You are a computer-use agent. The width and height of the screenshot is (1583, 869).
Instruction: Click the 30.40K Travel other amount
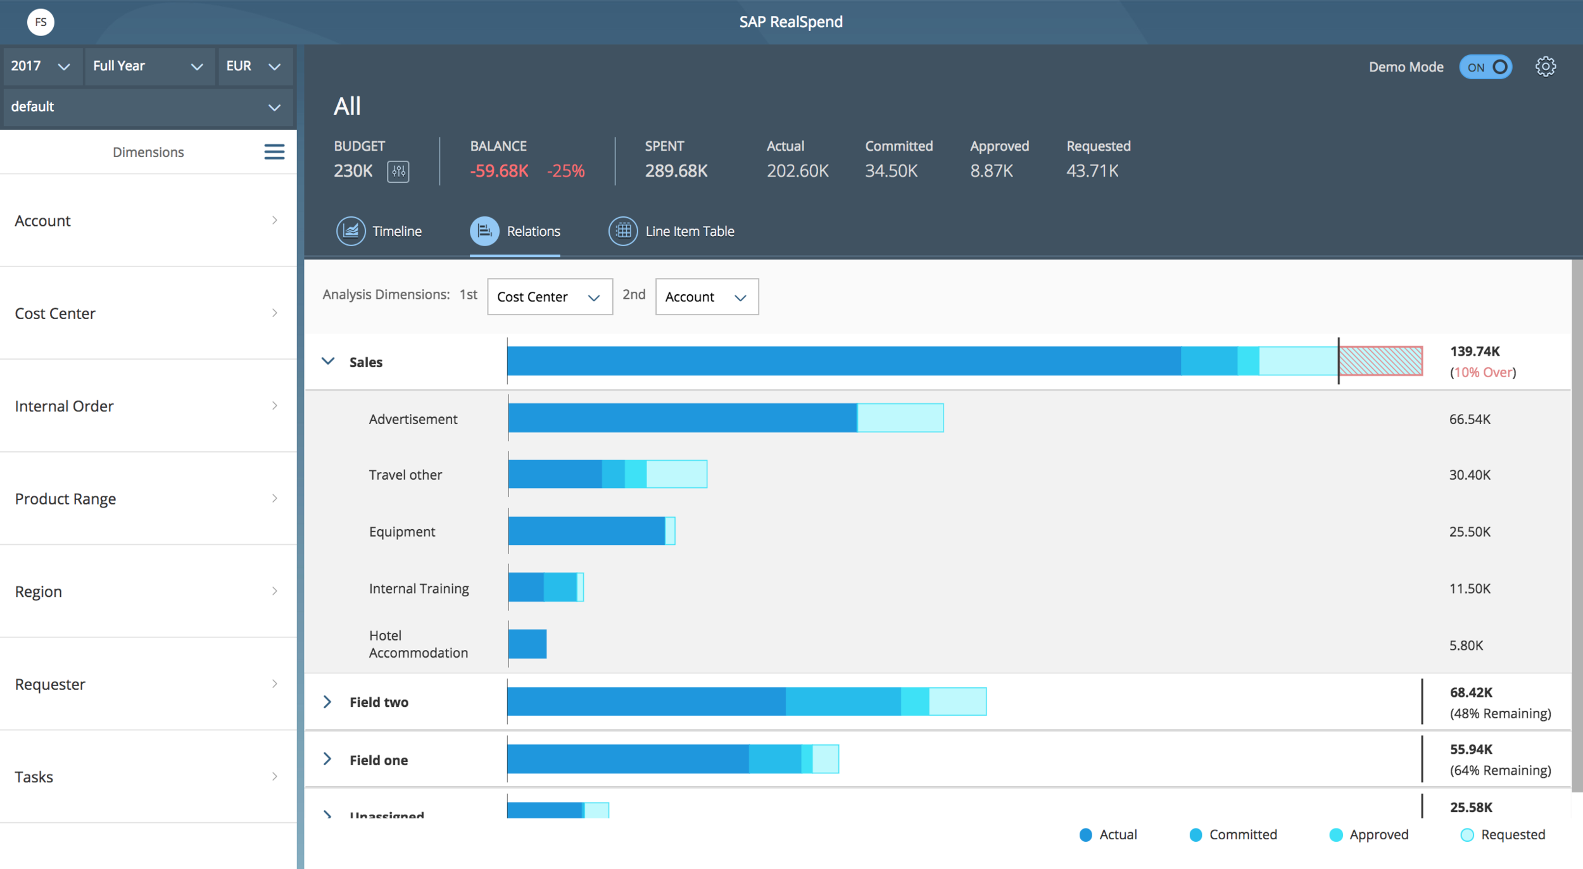(1470, 475)
